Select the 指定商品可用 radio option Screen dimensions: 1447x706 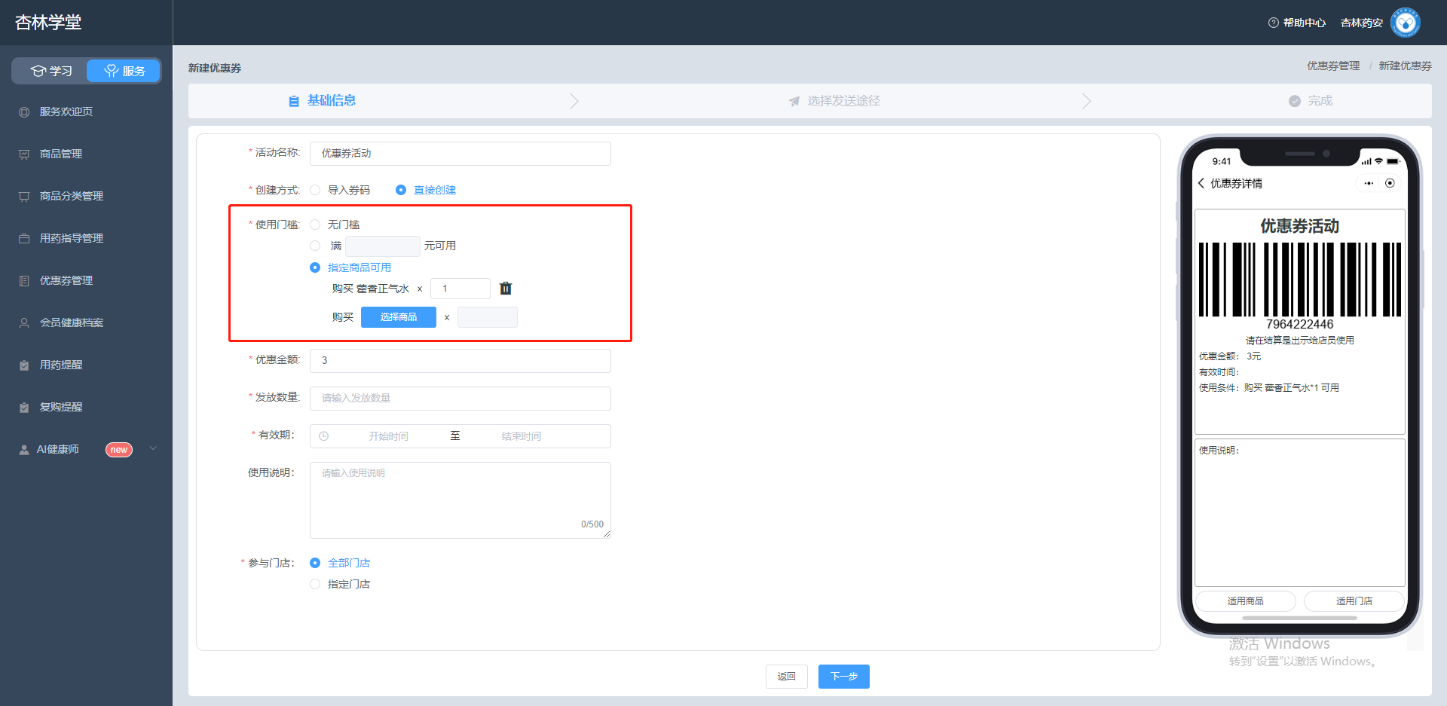click(x=315, y=267)
